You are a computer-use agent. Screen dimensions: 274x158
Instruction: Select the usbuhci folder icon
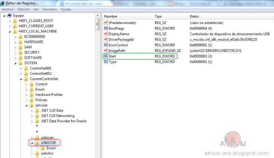[x=37, y=153]
